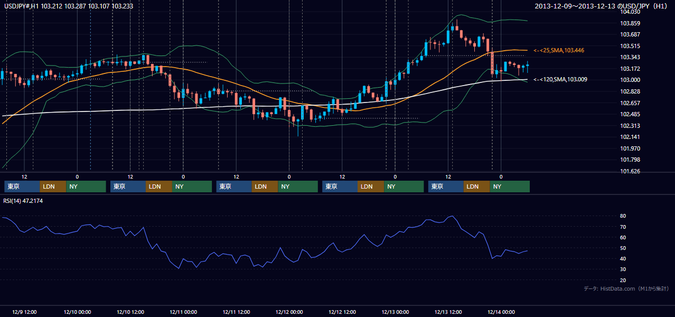Click price axis value 103.172
The height and width of the screenshot is (317, 675).
[630, 69]
